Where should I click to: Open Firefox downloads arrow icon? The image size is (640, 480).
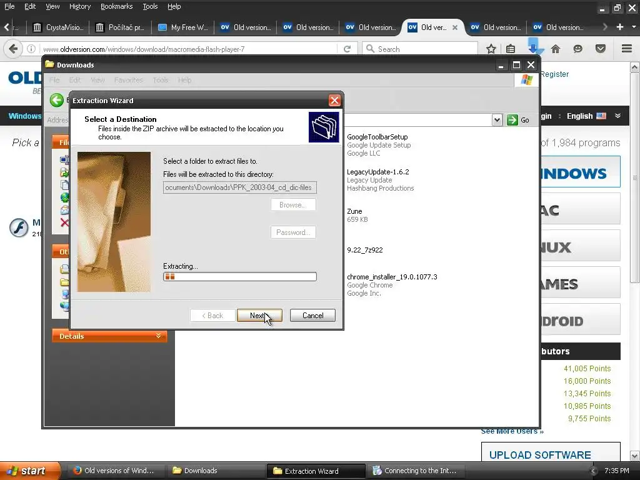[533, 47]
